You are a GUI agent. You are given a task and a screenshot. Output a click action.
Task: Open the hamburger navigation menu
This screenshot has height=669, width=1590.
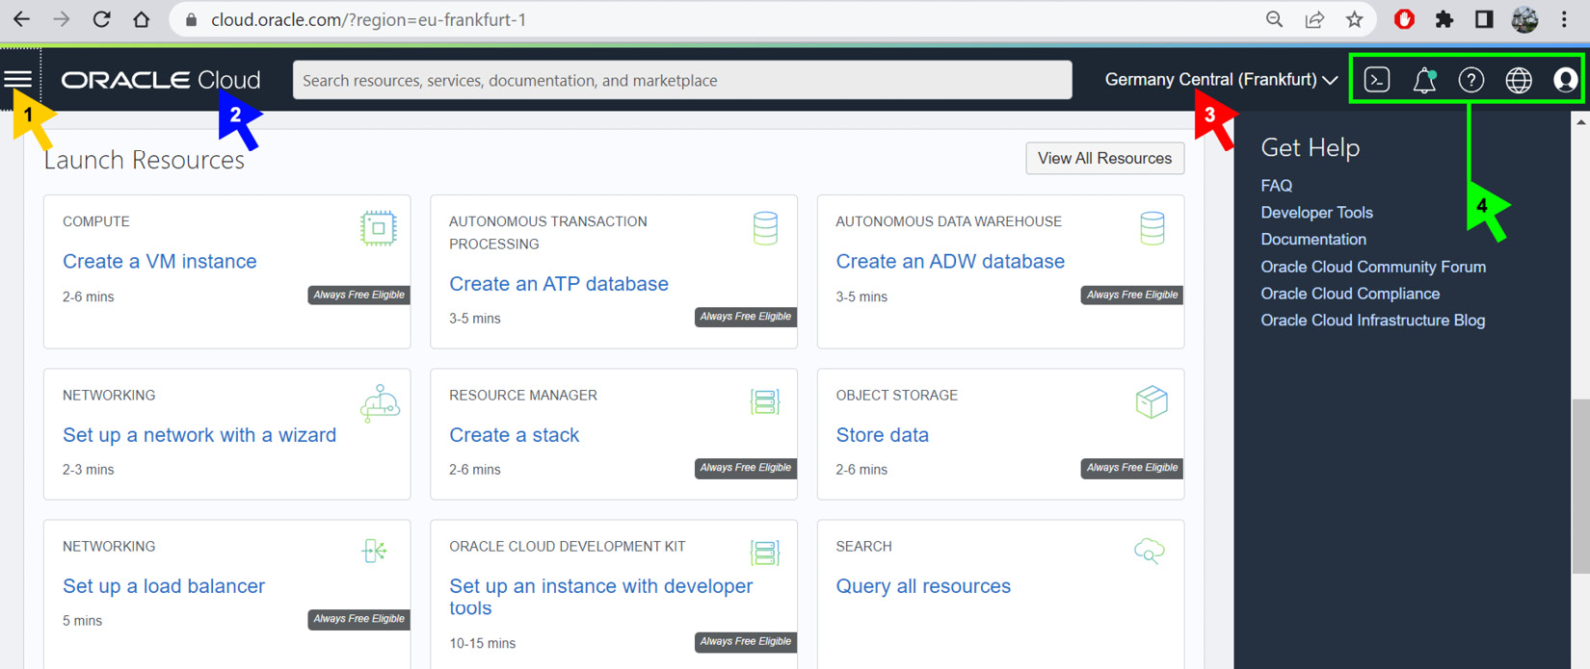coord(18,80)
